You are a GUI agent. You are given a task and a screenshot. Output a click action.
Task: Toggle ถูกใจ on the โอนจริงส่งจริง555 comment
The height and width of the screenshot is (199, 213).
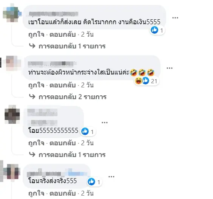pyautogui.click(x=36, y=193)
